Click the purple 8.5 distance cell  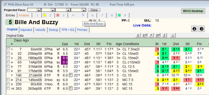[x=64, y=62]
